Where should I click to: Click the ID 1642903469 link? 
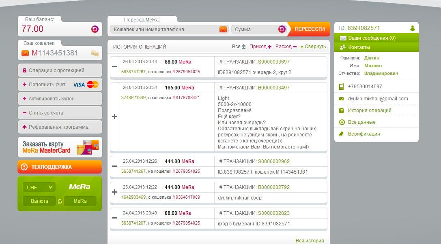[x=133, y=197]
